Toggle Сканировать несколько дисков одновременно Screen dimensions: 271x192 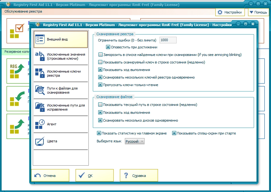click(x=100, y=120)
